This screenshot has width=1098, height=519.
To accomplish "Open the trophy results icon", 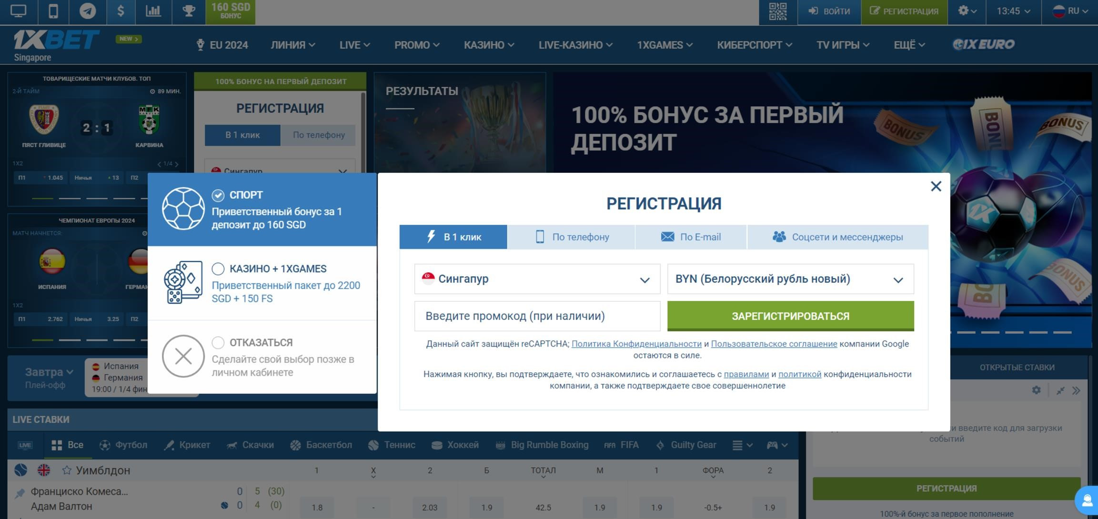I will click(189, 11).
